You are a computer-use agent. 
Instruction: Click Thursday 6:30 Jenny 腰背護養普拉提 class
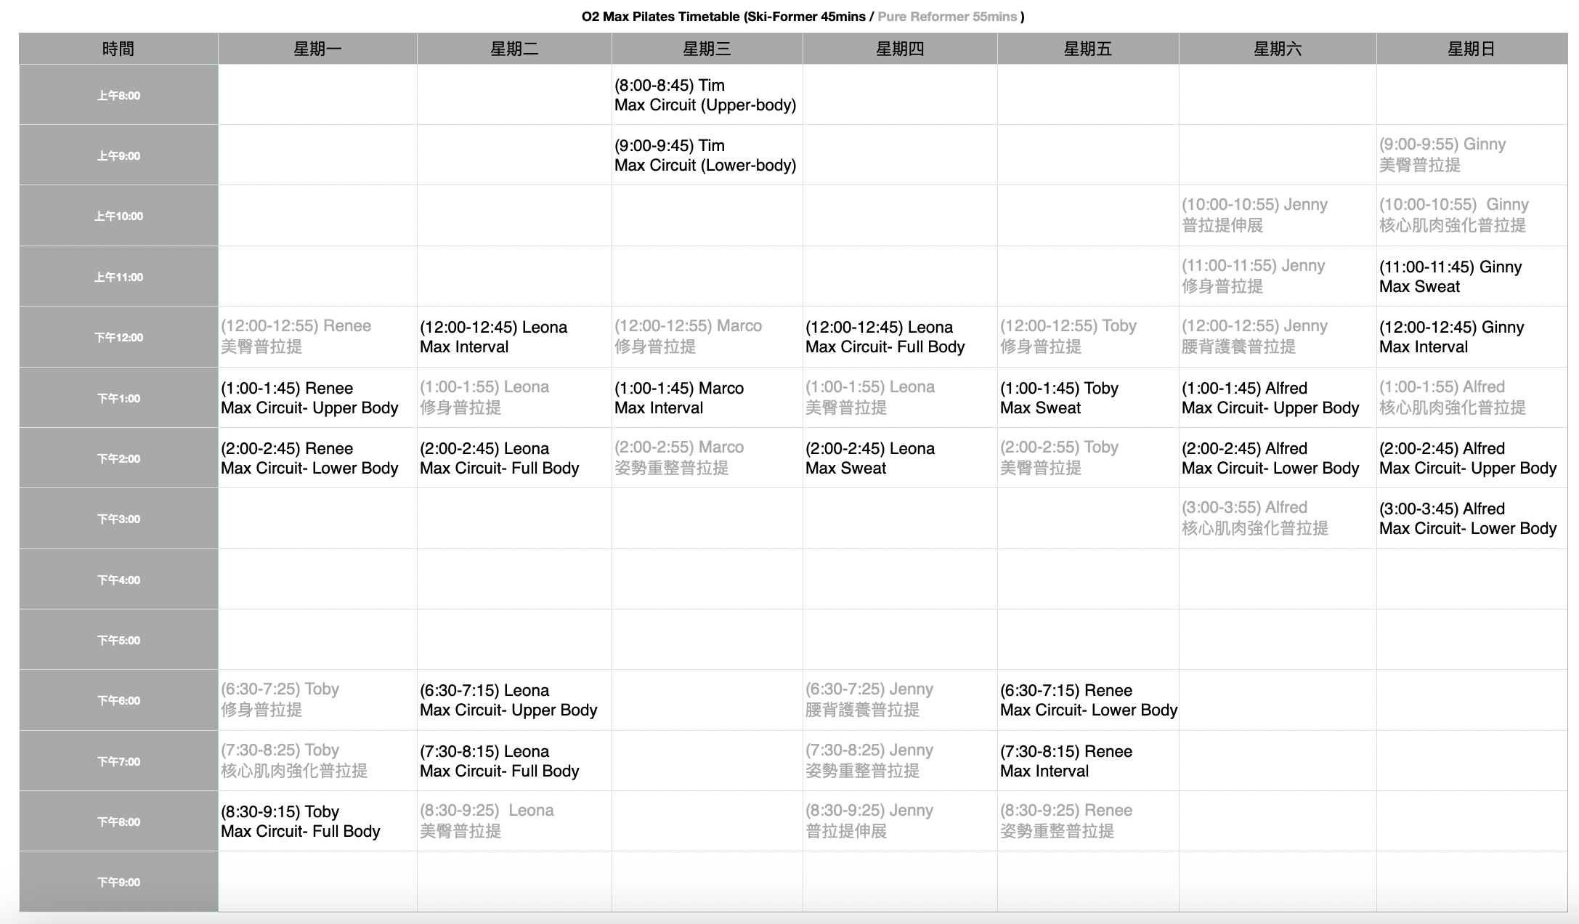point(869,700)
